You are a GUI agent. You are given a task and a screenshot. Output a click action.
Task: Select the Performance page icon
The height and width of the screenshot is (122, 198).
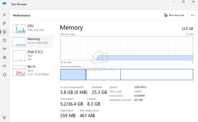point(4,32)
